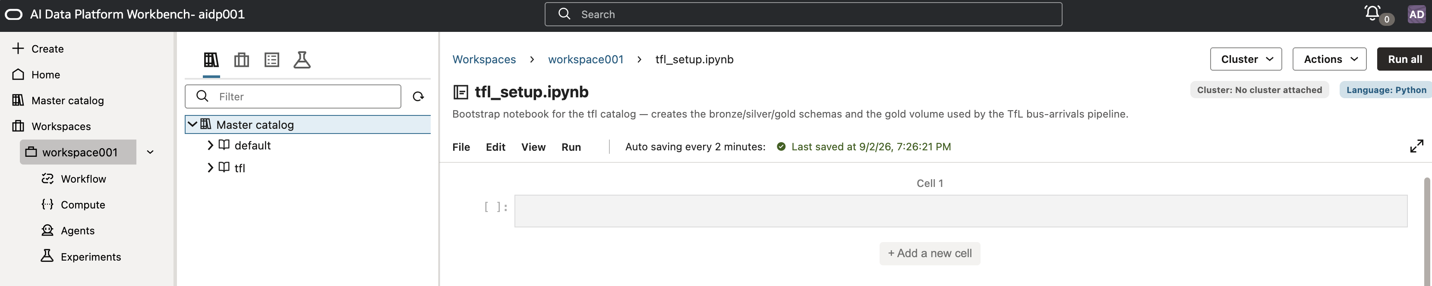Viewport: 1432px width, 286px height.
Task: Click the global Search field
Action: (x=803, y=14)
